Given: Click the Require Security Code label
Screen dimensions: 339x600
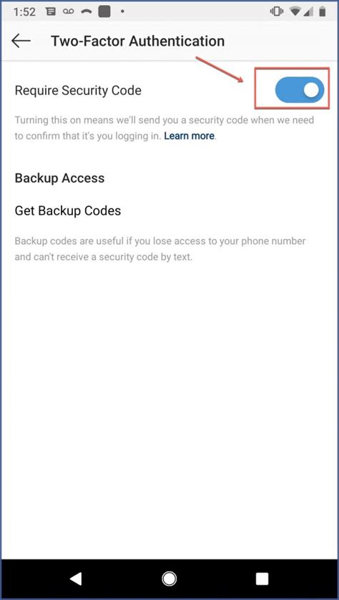Looking at the screenshot, I should pyautogui.click(x=78, y=90).
